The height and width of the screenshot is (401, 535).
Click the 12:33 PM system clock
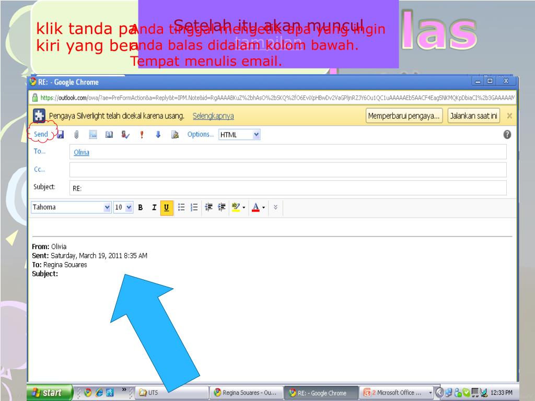coord(502,393)
